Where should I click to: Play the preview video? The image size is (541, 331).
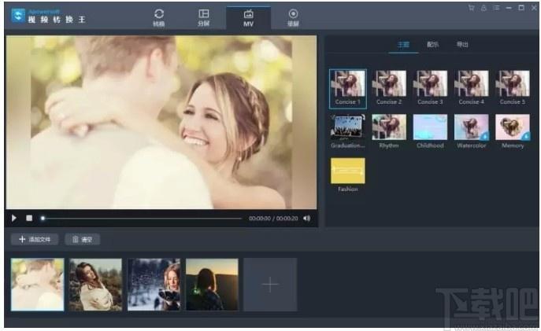pos(14,218)
